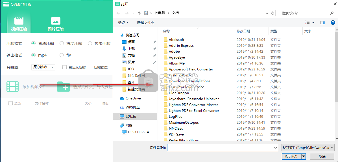
Task: Click the 打开(O) button
Action: [x=291, y=156]
